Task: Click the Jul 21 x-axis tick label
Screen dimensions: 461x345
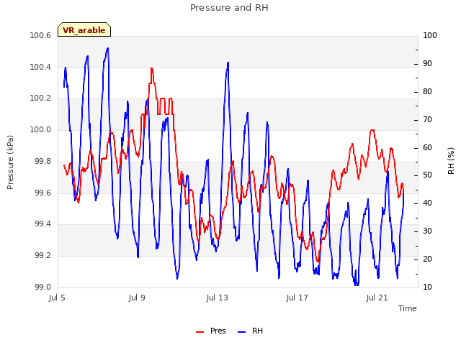Action: [x=377, y=298]
